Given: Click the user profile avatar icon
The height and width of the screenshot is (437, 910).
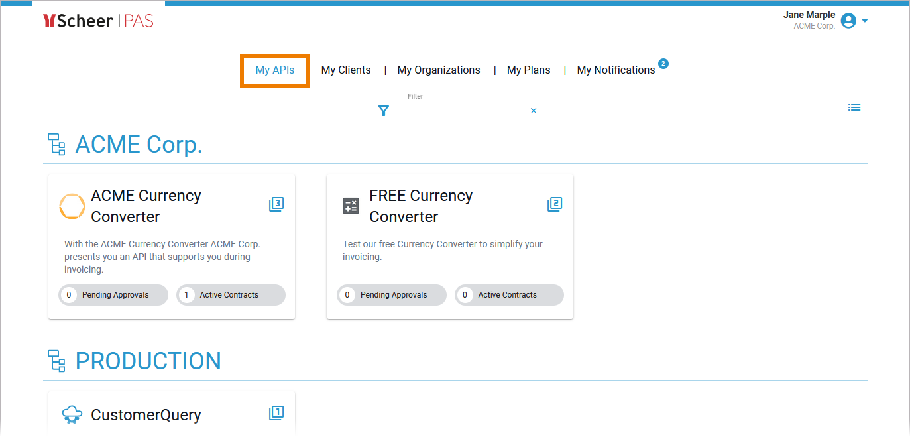Looking at the screenshot, I should coord(848,21).
